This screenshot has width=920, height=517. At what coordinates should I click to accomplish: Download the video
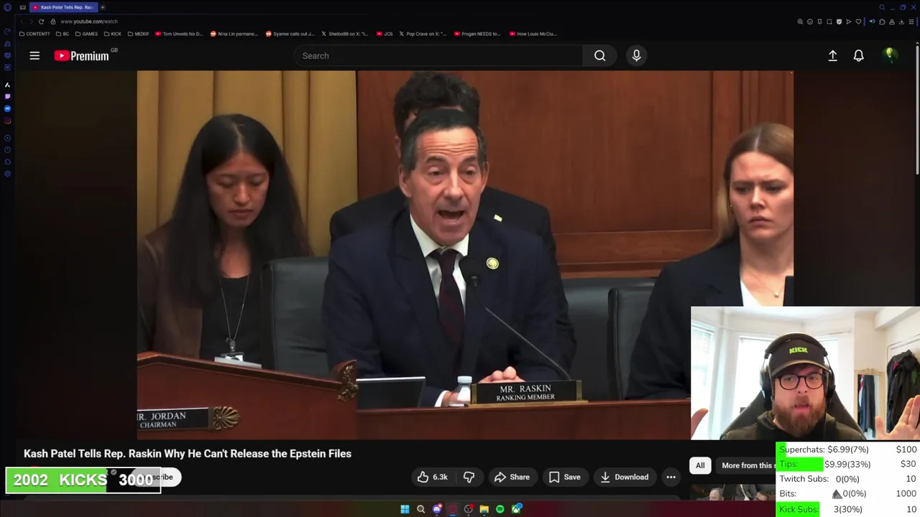tap(624, 477)
